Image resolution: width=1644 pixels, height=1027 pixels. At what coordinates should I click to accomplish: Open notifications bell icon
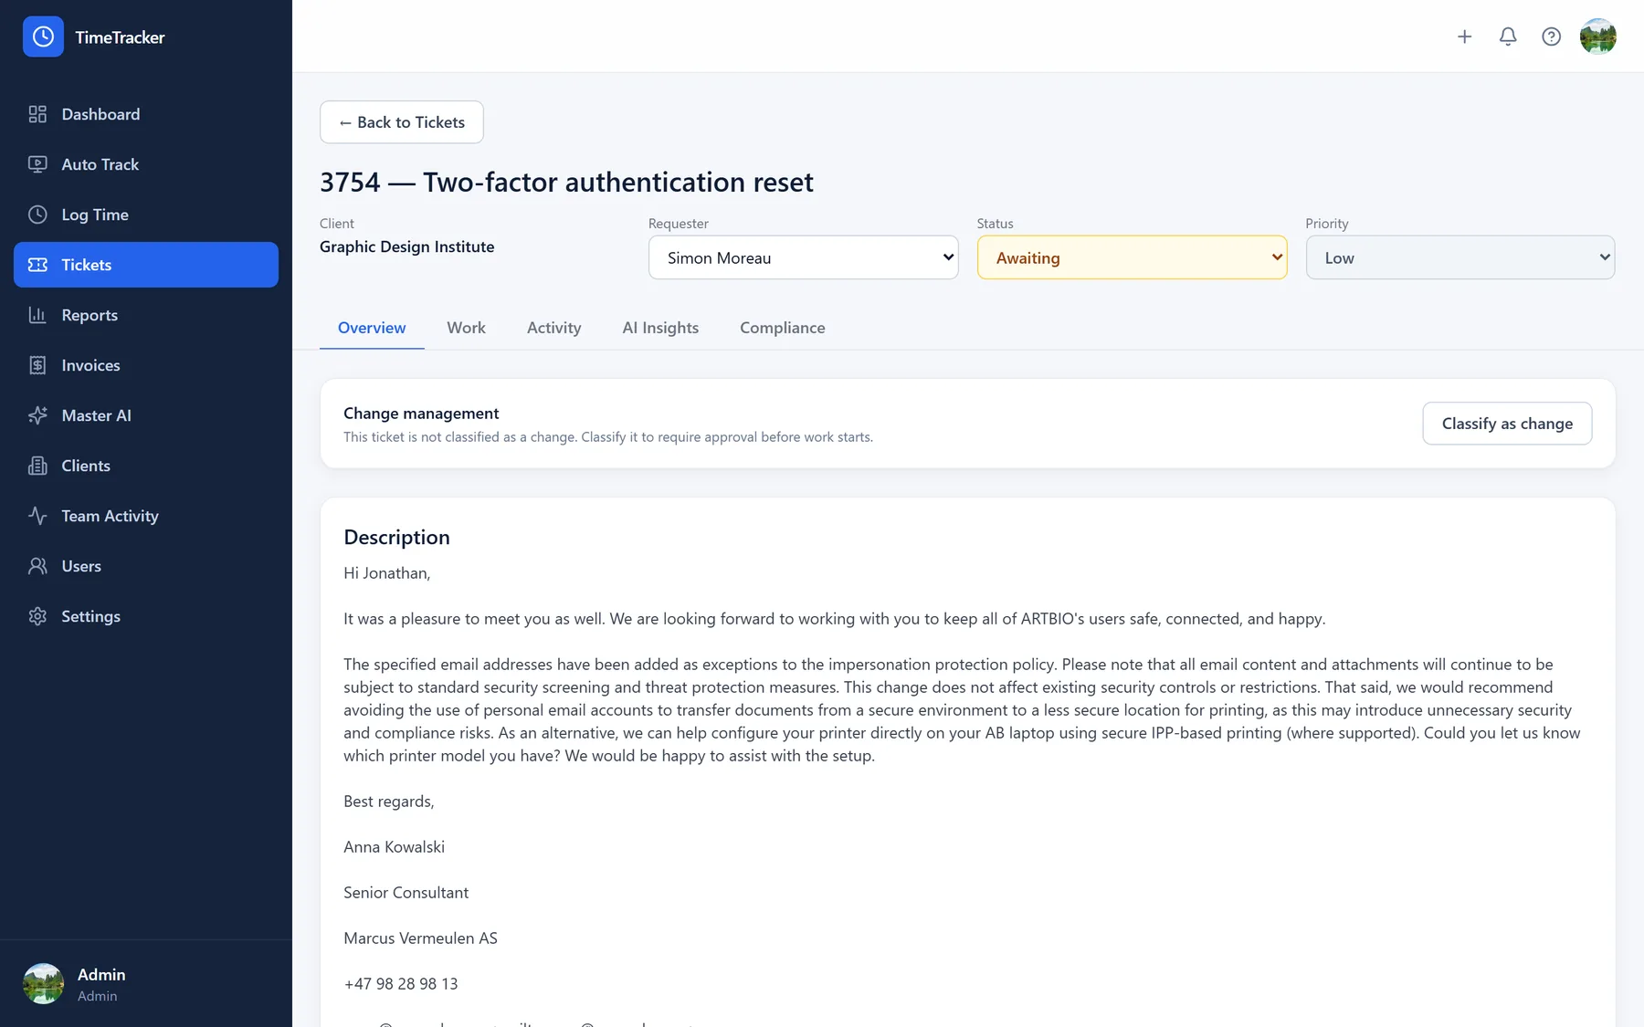point(1508,37)
